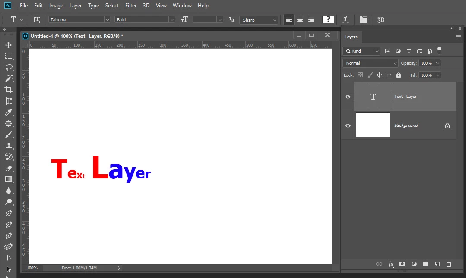The height and width of the screenshot is (278, 466).
Task: Select the Frame tool
Action: [8, 101]
